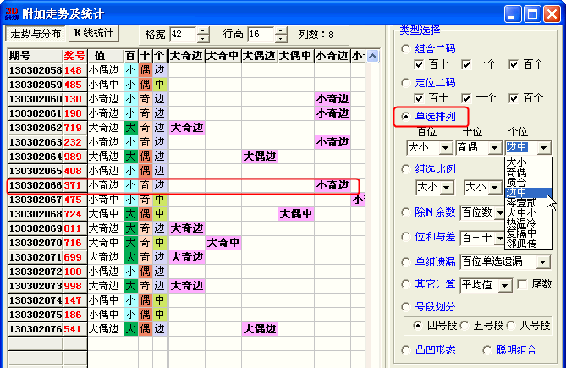Click the 3D app icon in title bar
Viewport: 566px width, 368px height.
point(10,13)
